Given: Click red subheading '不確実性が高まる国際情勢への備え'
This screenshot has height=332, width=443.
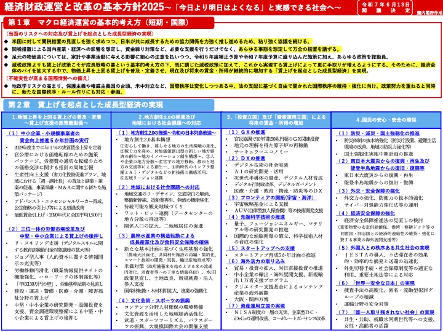Looking at the screenshot, I should point(48,78).
